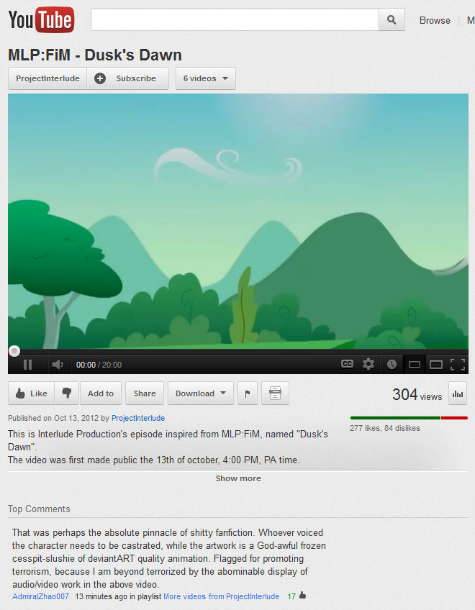Screen dimensions: 475x610
Task: Click the video title MLP:FiM - Dusk's Dawn
Action: [95, 55]
